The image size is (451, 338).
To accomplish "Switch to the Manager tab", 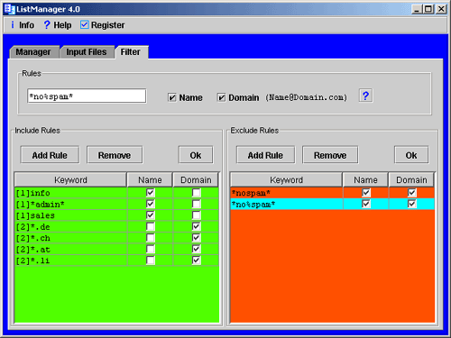I will point(33,52).
